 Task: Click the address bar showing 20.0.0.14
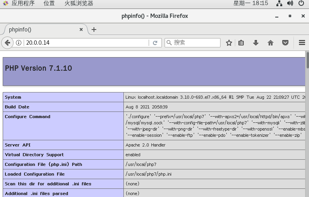point(87,43)
